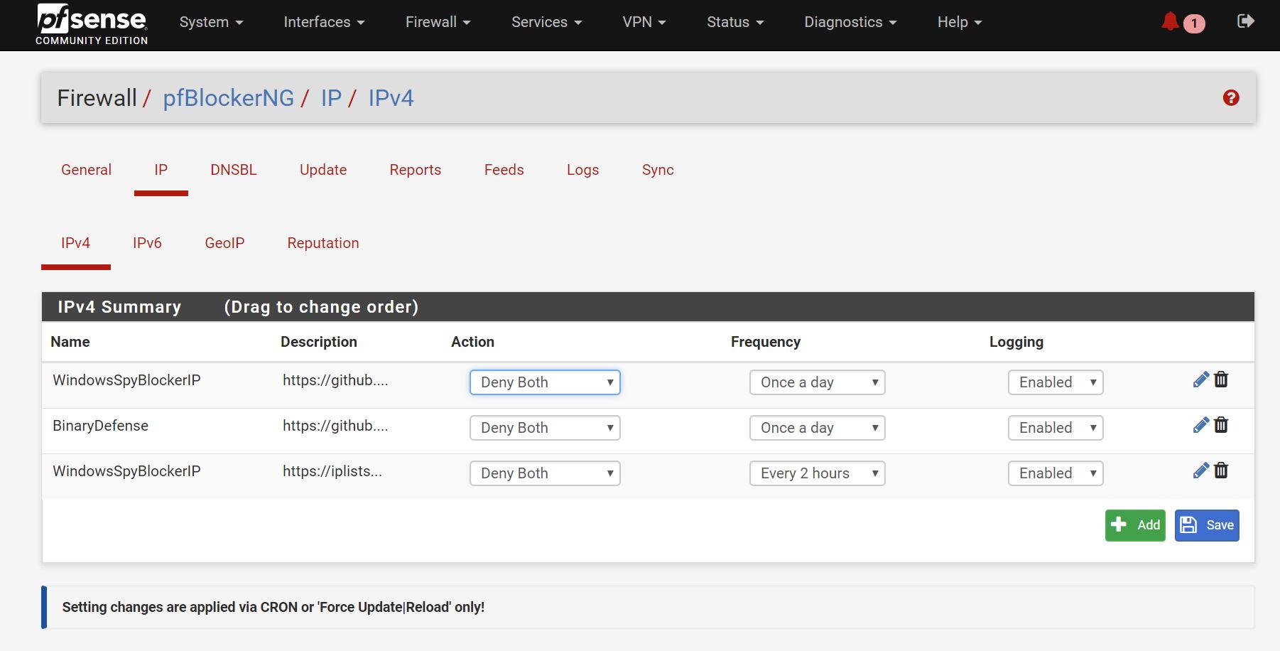Open the Action dropdown for BinaryDefense
Screen dimensions: 1280x651
pos(545,428)
